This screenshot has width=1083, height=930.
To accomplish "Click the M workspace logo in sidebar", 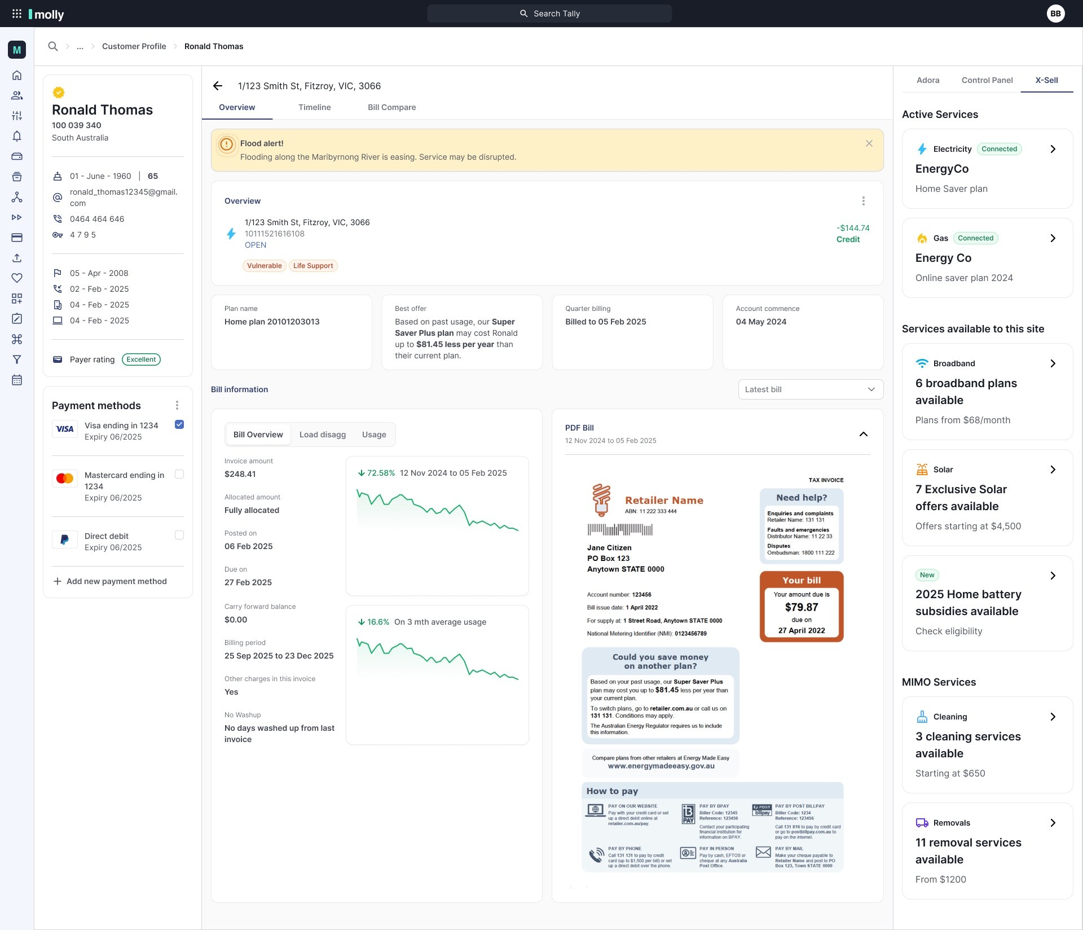I will coord(17,50).
